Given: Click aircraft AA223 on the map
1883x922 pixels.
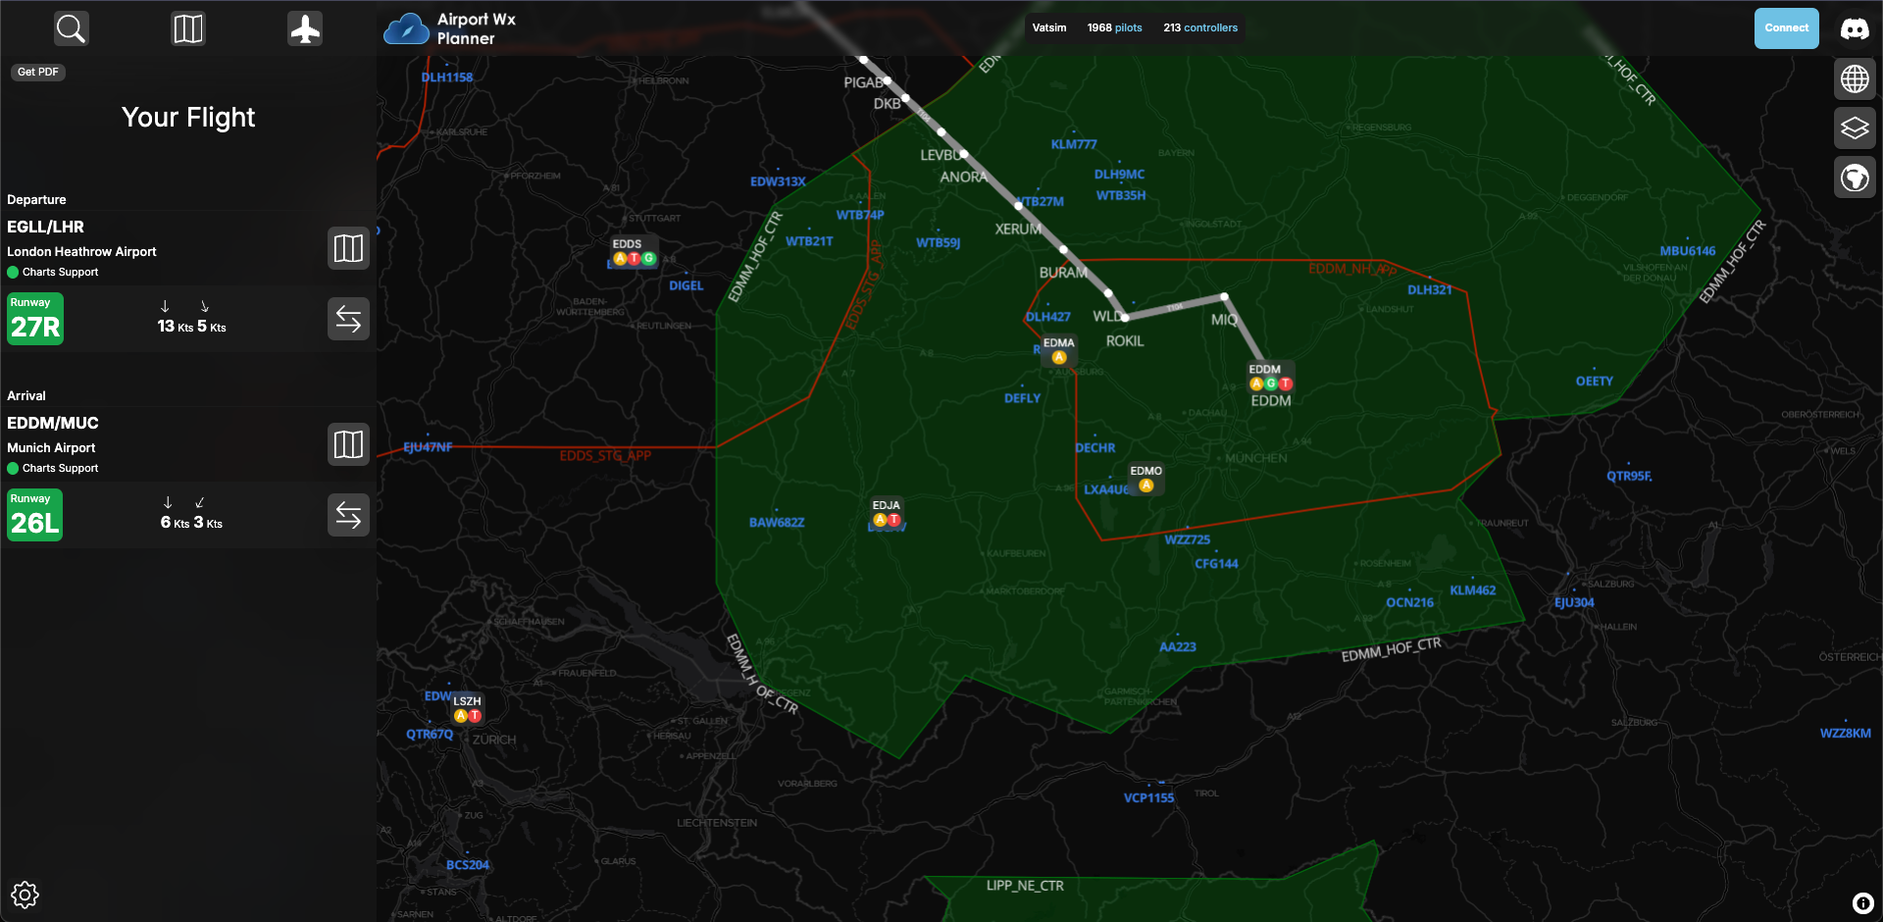Looking at the screenshot, I should point(1177,646).
